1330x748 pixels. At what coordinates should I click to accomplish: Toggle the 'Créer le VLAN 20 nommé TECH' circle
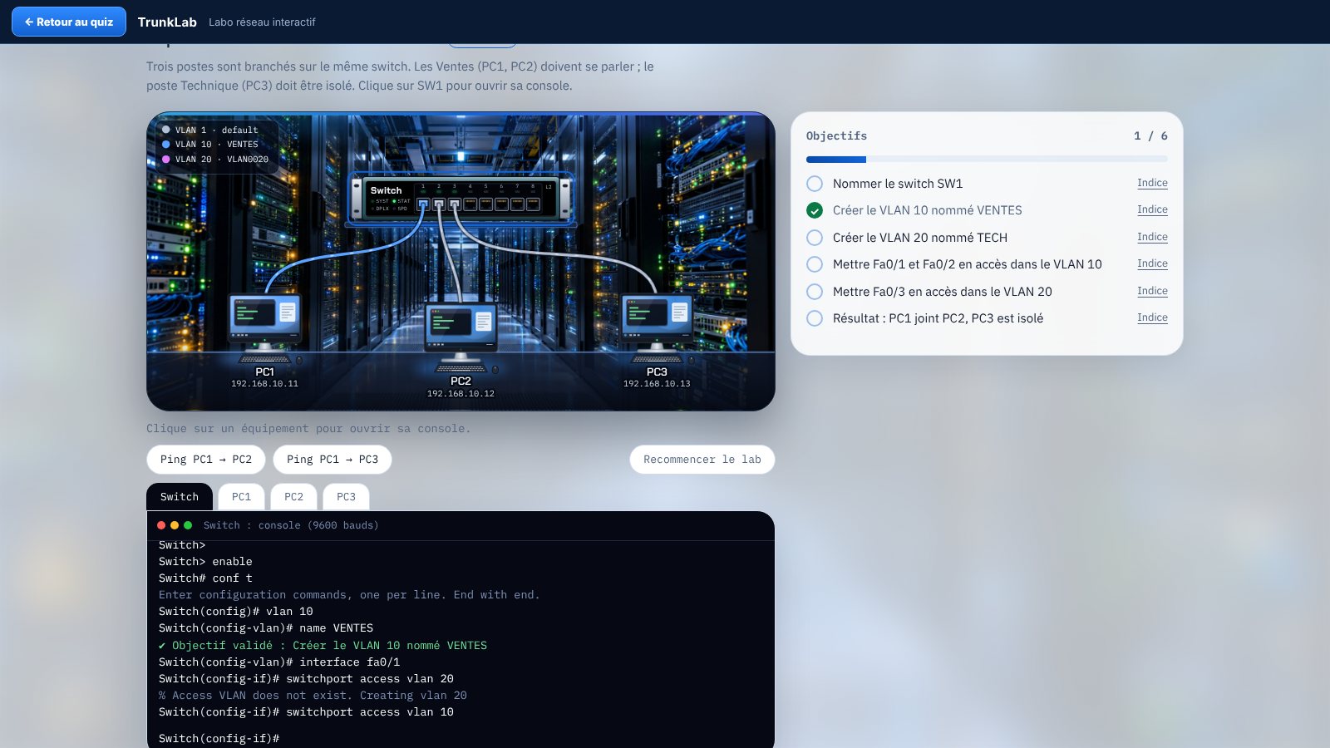click(x=815, y=238)
